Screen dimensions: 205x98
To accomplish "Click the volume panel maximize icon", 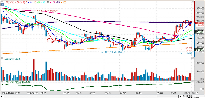I will click(x=193, y=58).
